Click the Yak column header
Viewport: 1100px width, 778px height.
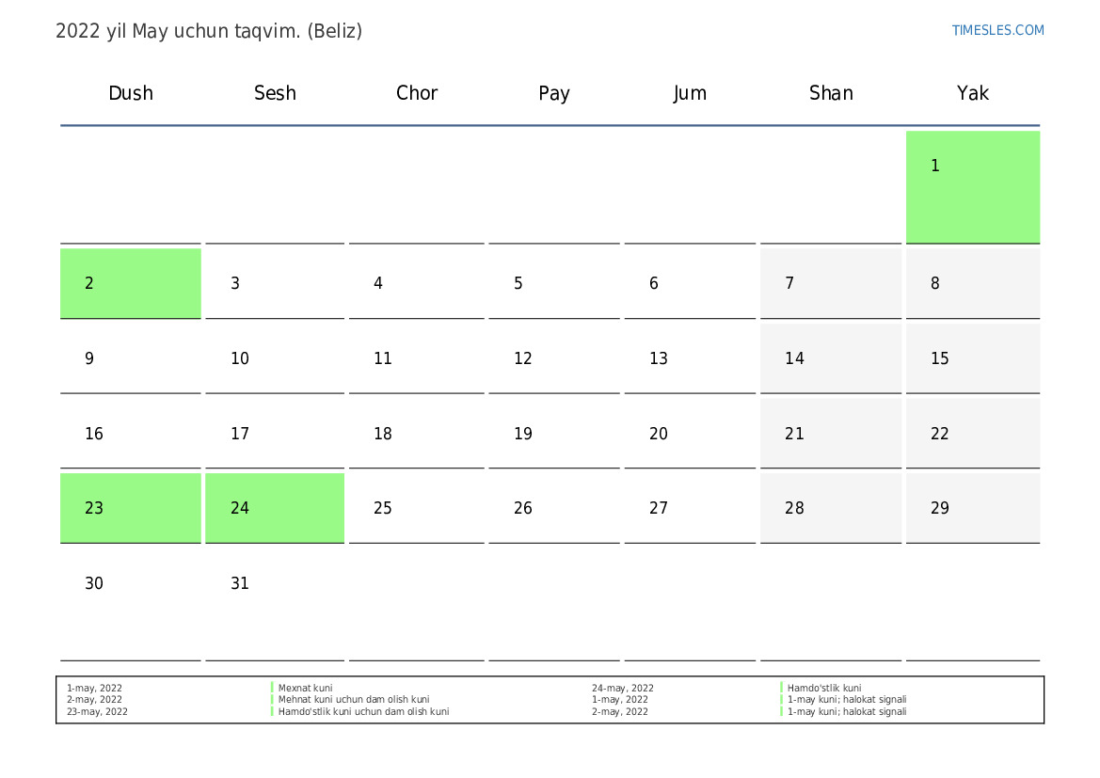pyautogui.click(x=972, y=93)
